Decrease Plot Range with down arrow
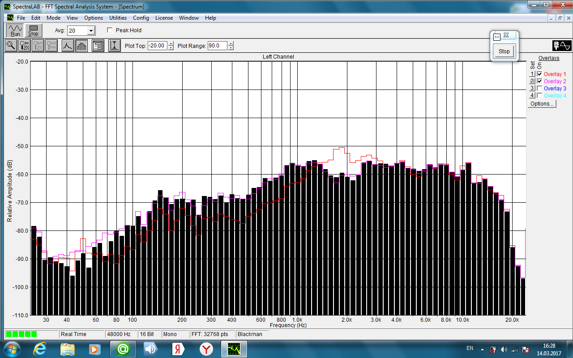The height and width of the screenshot is (358, 573). (x=231, y=48)
